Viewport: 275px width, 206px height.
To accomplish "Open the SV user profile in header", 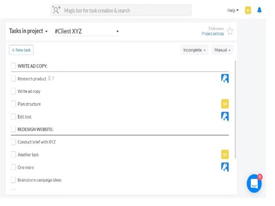I will point(248,10).
